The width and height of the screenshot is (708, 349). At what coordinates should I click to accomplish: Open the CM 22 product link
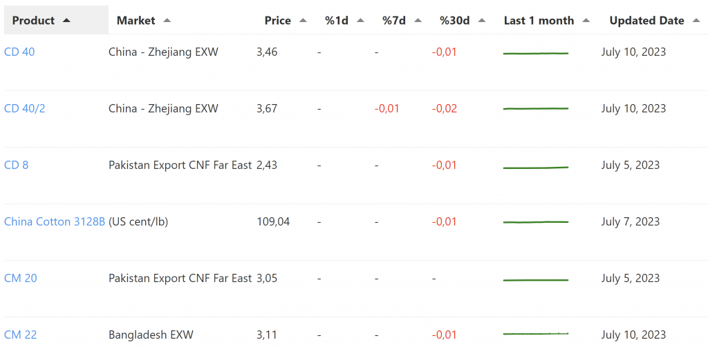pyautogui.click(x=21, y=335)
